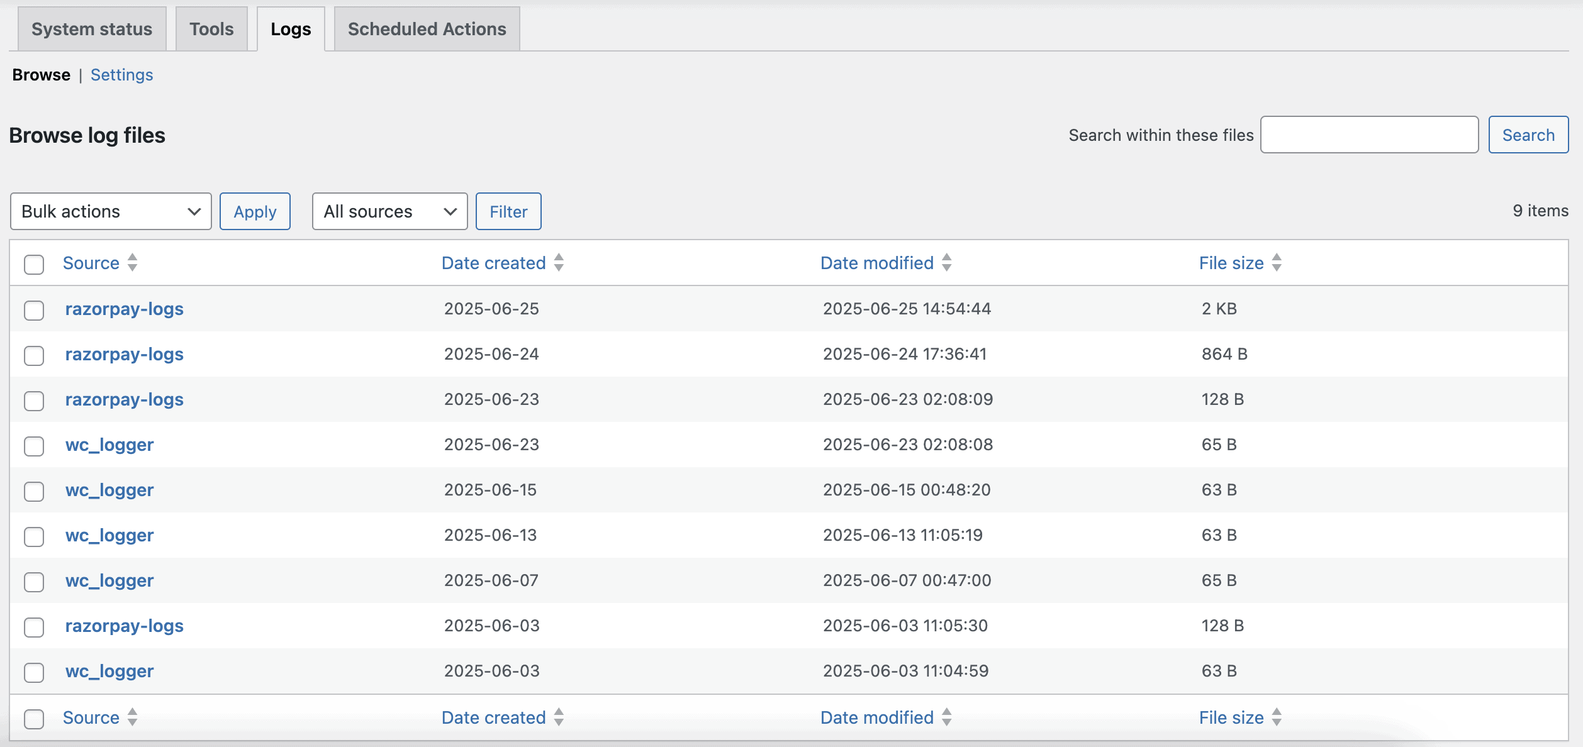
Task: Click the Browse sub-navigation link
Action: click(x=42, y=75)
